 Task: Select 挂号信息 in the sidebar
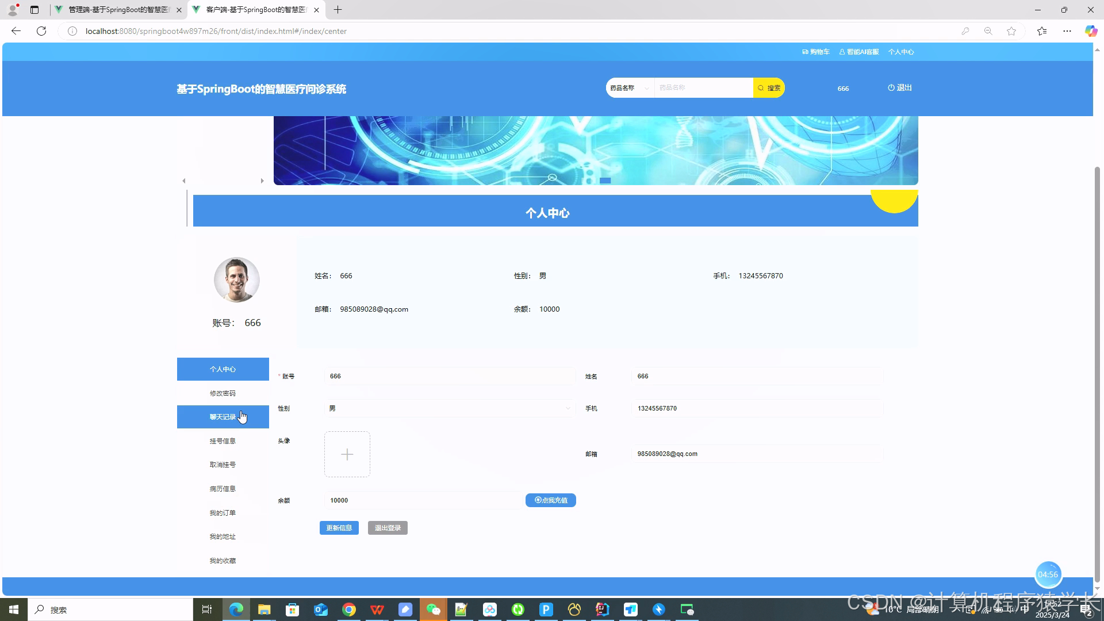(x=223, y=440)
